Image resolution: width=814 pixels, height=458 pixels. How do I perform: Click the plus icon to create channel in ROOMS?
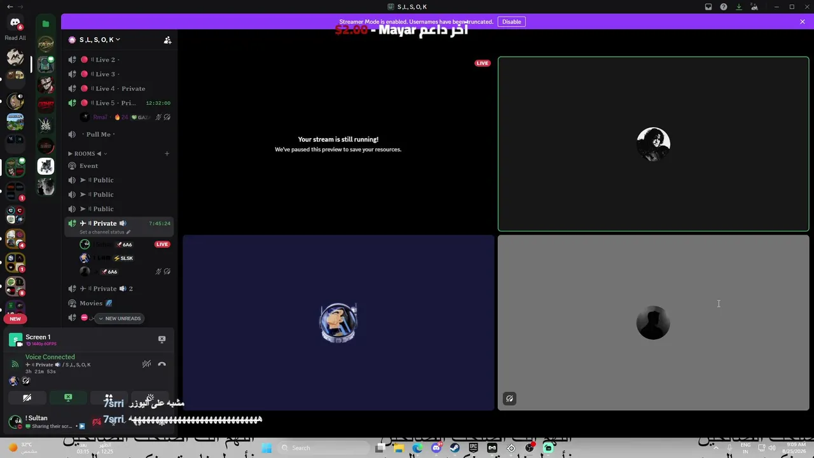click(167, 153)
